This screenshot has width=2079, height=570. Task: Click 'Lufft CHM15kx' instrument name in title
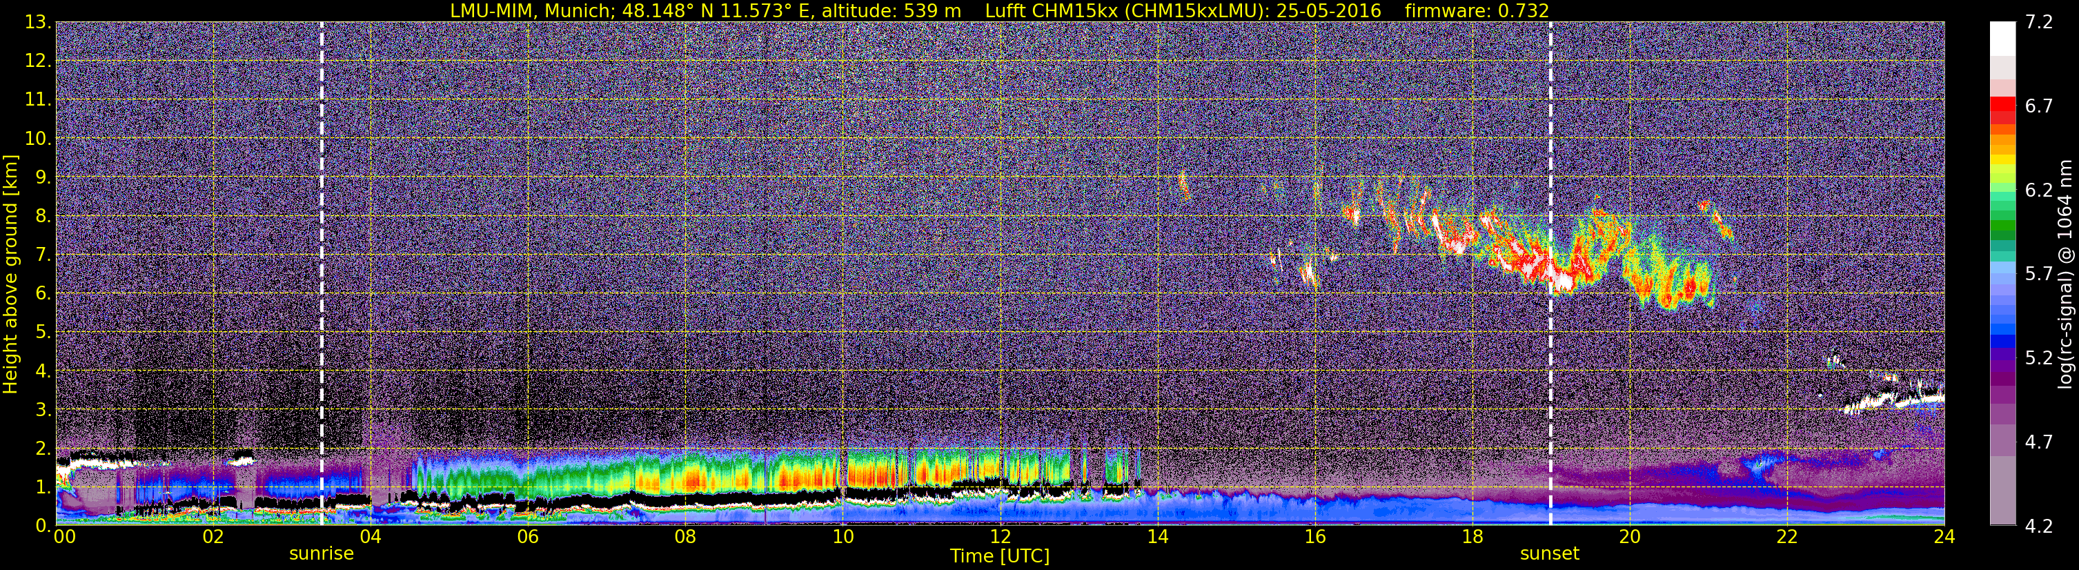(1051, 10)
